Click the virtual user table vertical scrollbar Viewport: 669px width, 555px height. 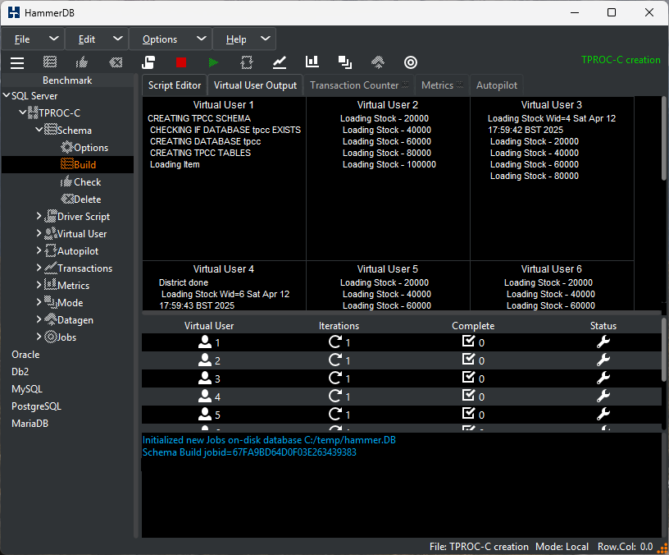pyautogui.click(x=664, y=350)
